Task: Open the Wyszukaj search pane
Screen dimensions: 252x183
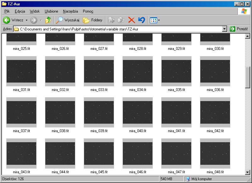Action: (67, 20)
